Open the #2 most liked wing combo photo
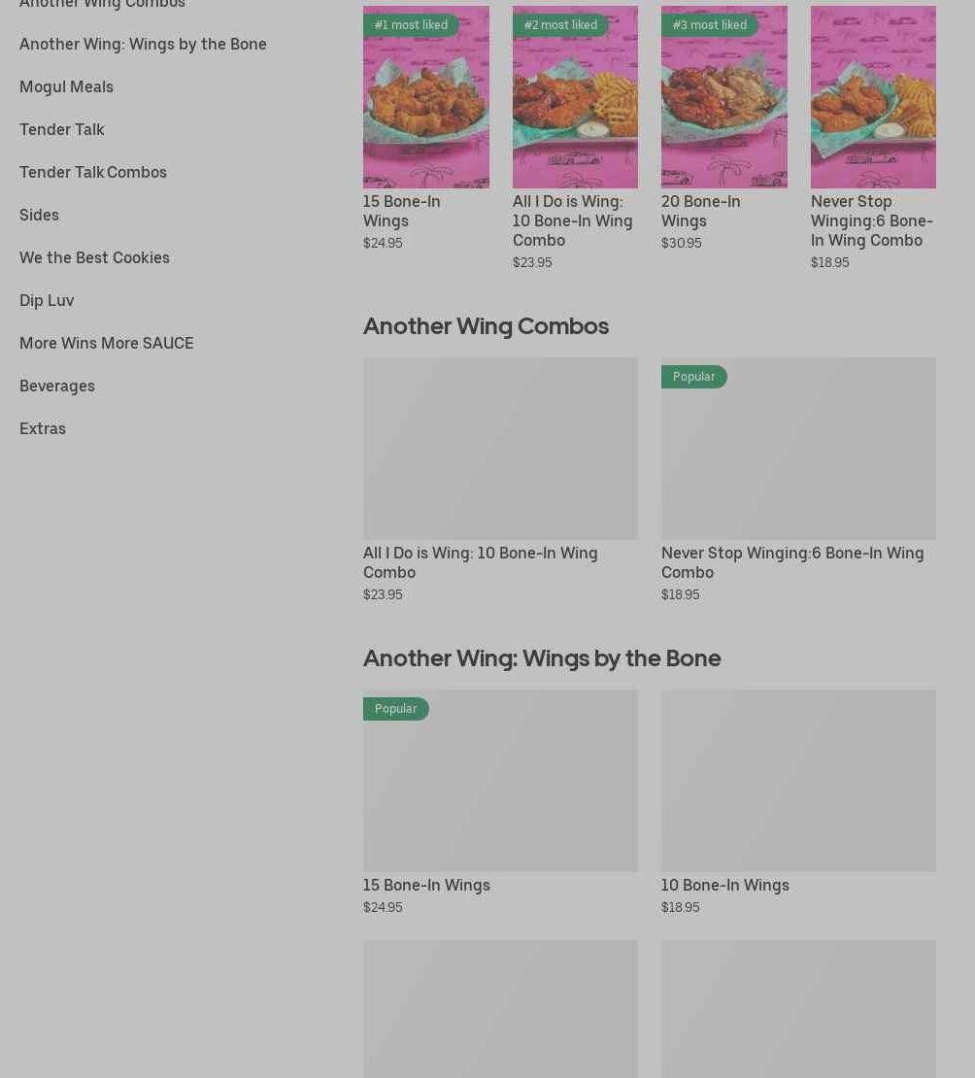Viewport: 975px width, 1078px height. (x=575, y=97)
